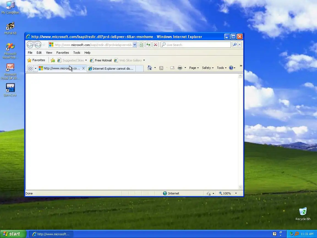Expand the Home button dropdown arrow
The height and width of the screenshot is (238, 317).
pos(155,68)
